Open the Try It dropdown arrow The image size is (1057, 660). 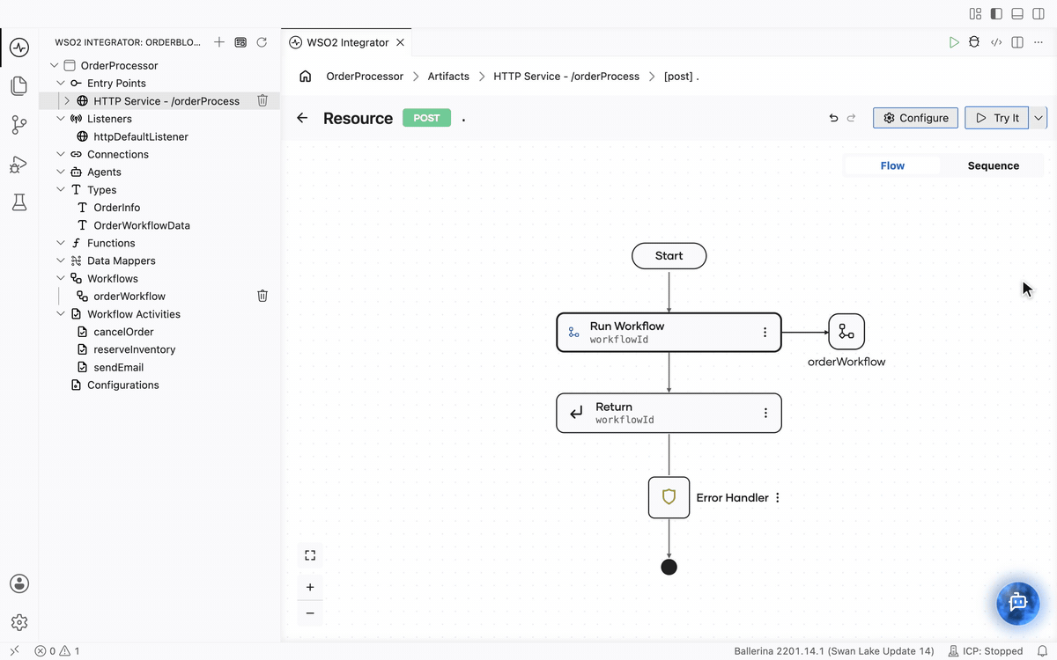pos(1039,118)
